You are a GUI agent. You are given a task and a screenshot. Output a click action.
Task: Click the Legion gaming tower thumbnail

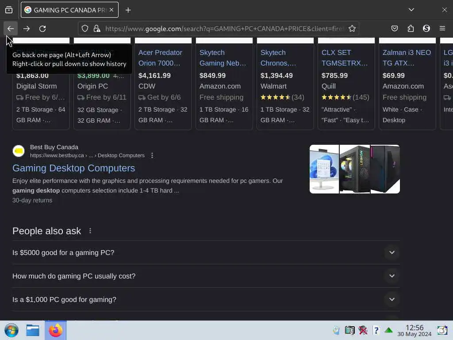355,169
